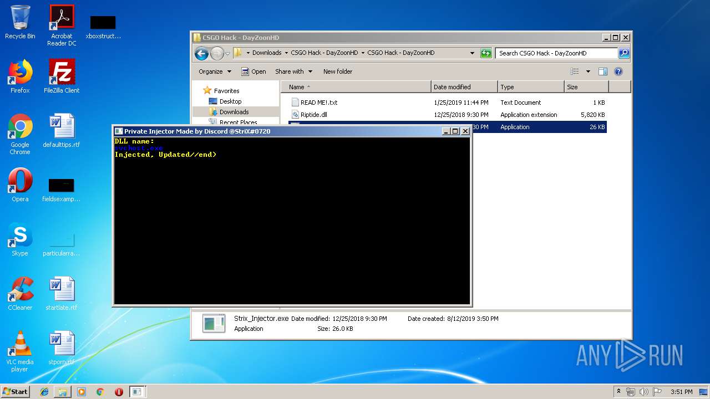The image size is (710, 399).
Task: Open the Recycle Bin desktop icon
Action: 20,22
